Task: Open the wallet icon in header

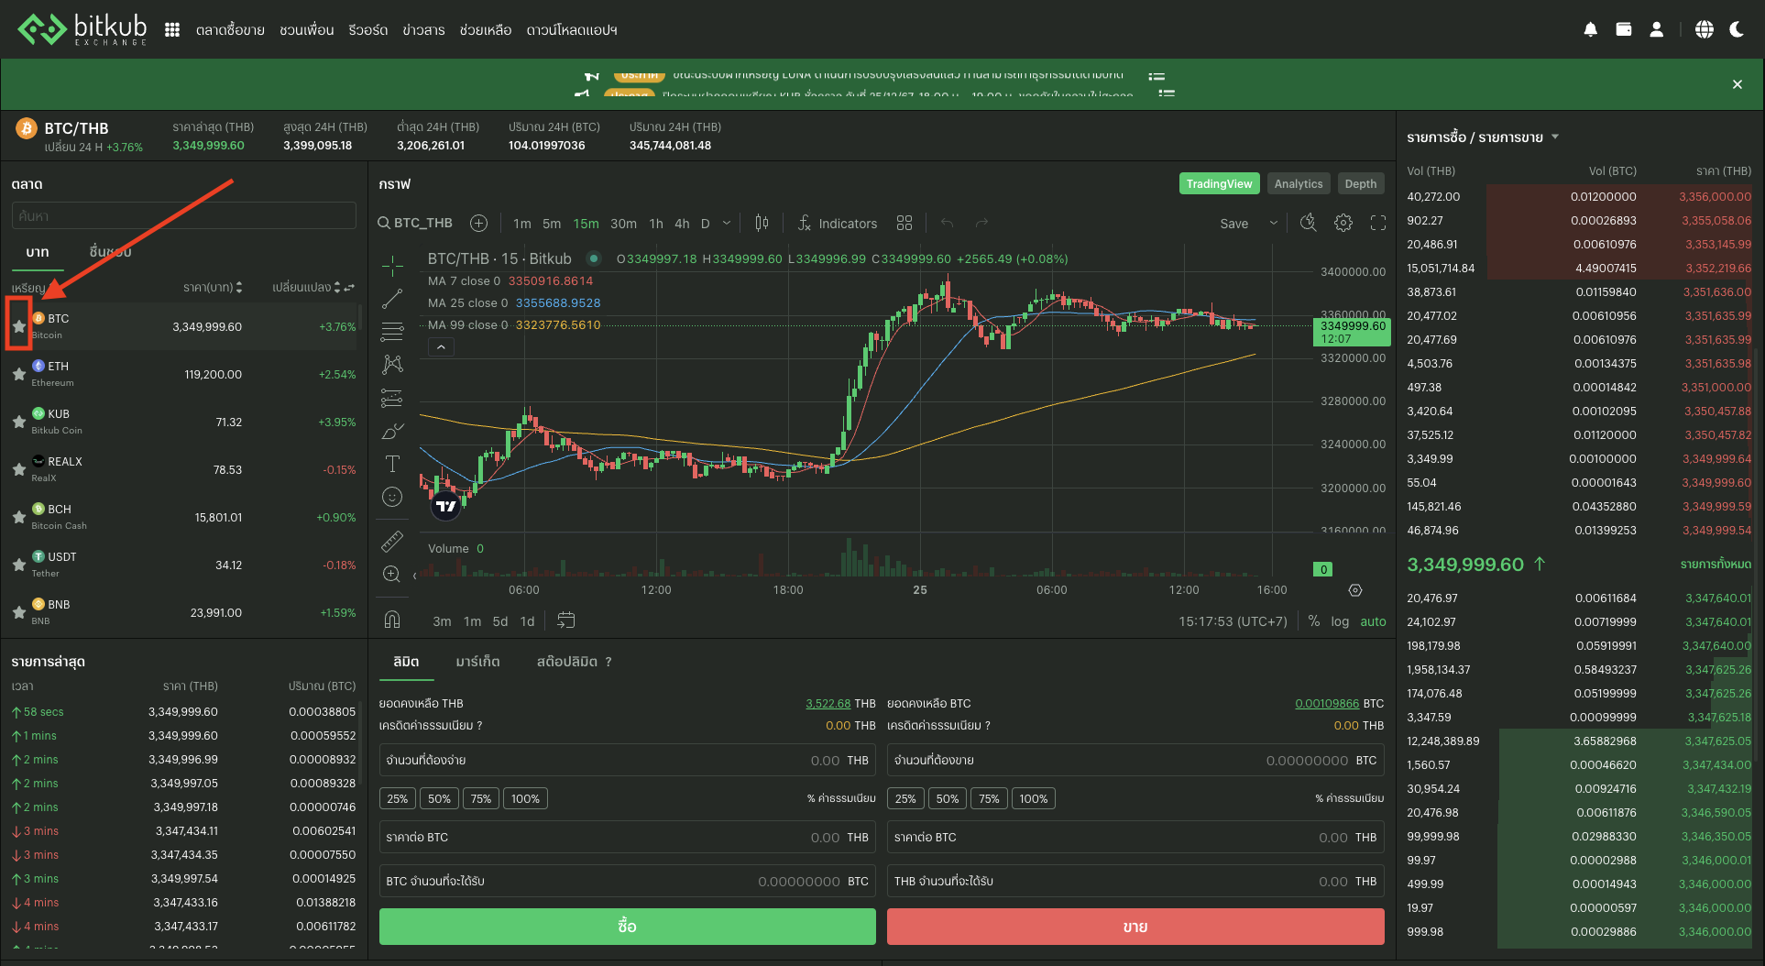Action: pyautogui.click(x=1623, y=29)
